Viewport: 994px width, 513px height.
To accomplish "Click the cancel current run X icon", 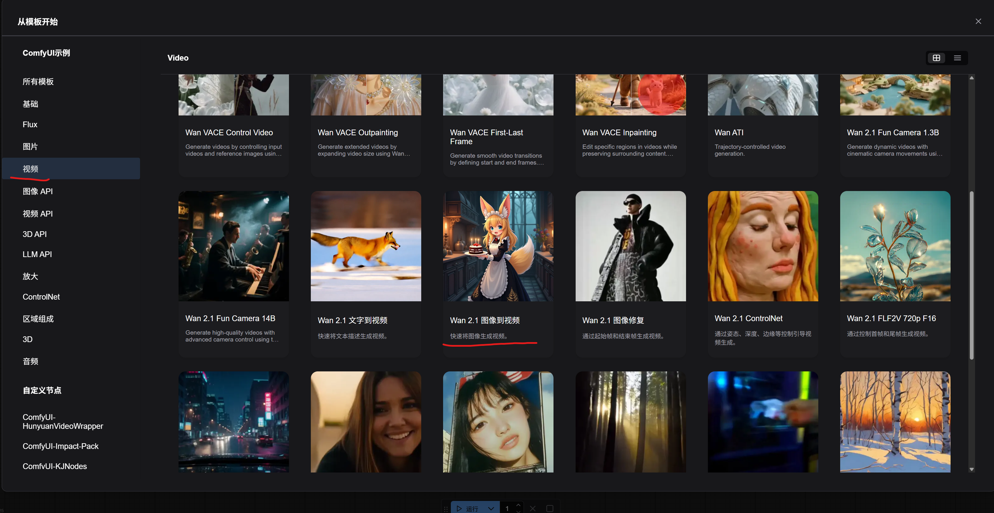I will (x=533, y=508).
